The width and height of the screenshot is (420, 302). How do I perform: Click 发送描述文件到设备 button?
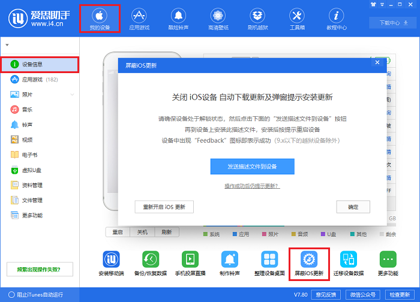point(253,167)
